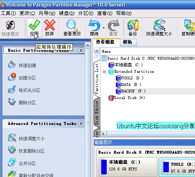The width and height of the screenshot is (195, 177).
Task: Click Express Resize (快速调整大小) toolbar icon
Action: click(159, 25)
